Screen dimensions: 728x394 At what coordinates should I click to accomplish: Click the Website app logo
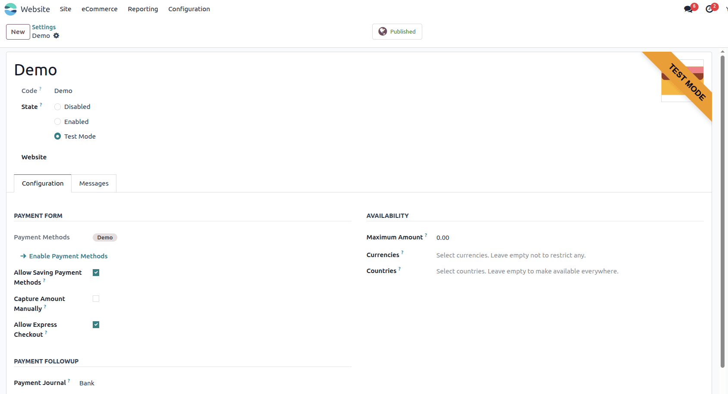pos(10,9)
